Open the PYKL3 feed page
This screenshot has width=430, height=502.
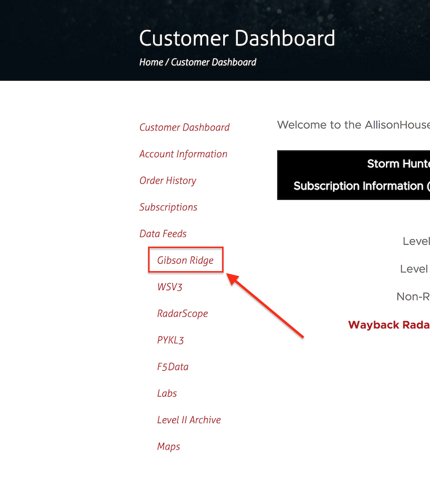170,340
